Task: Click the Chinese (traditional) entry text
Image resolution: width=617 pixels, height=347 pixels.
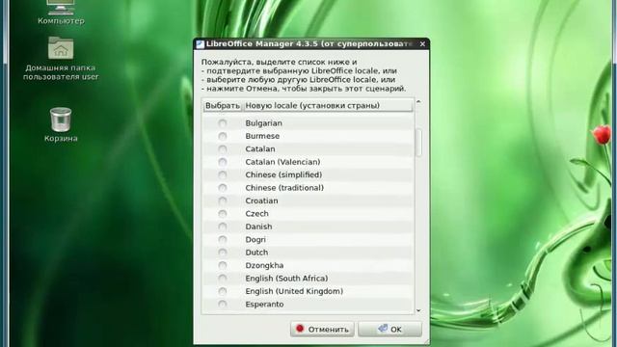Action: [284, 188]
